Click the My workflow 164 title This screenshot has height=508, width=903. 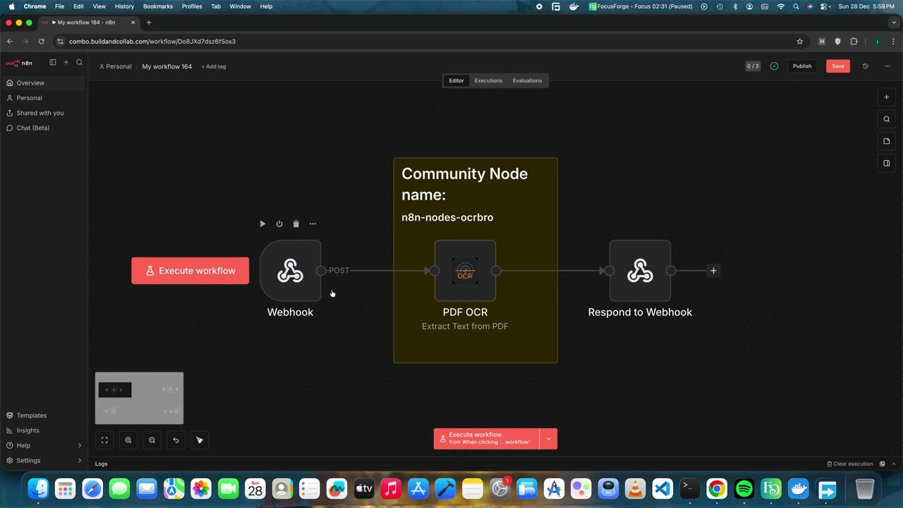167,66
